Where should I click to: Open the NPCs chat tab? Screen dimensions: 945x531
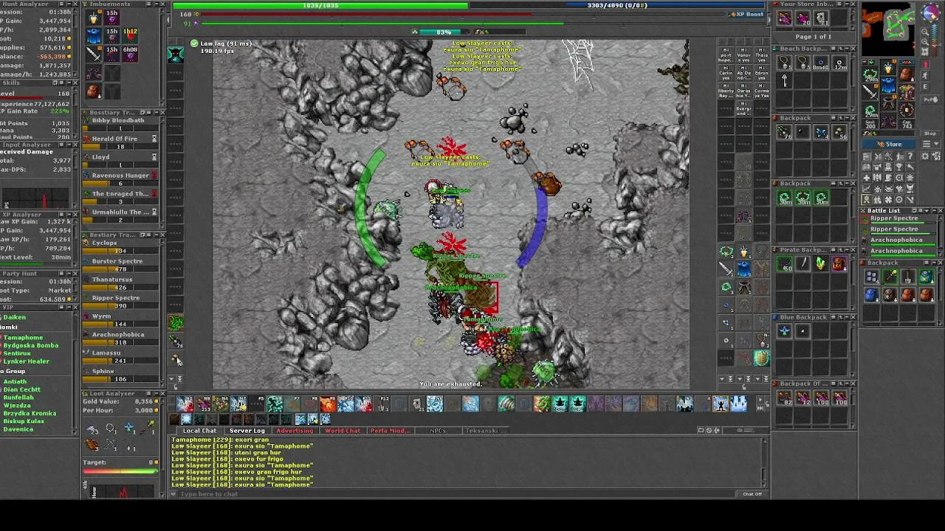point(438,431)
